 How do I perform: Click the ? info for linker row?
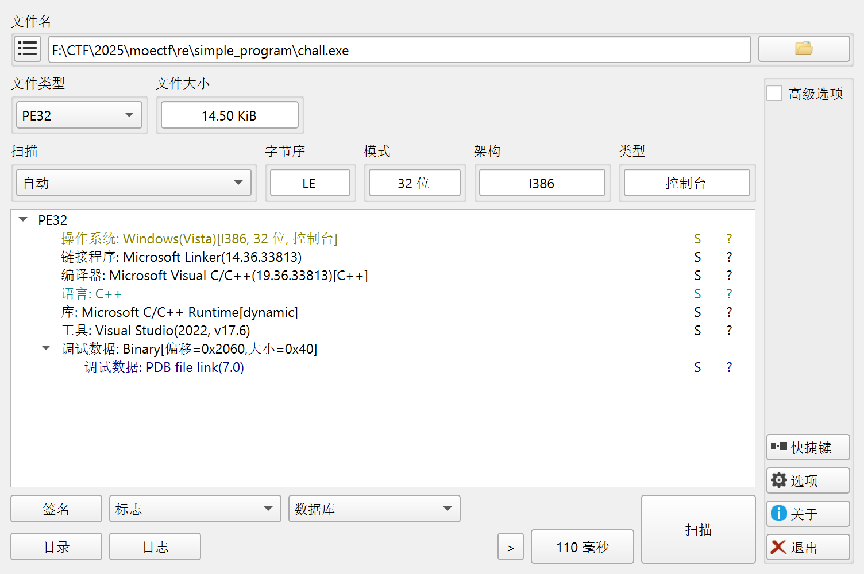pos(729,257)
